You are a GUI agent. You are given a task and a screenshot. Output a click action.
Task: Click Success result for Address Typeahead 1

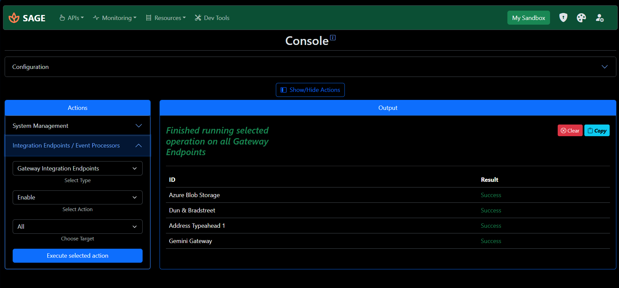coord(491,226)
